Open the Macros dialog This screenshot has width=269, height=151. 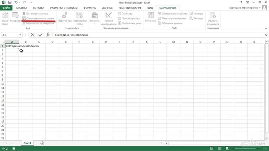(15, 18)
